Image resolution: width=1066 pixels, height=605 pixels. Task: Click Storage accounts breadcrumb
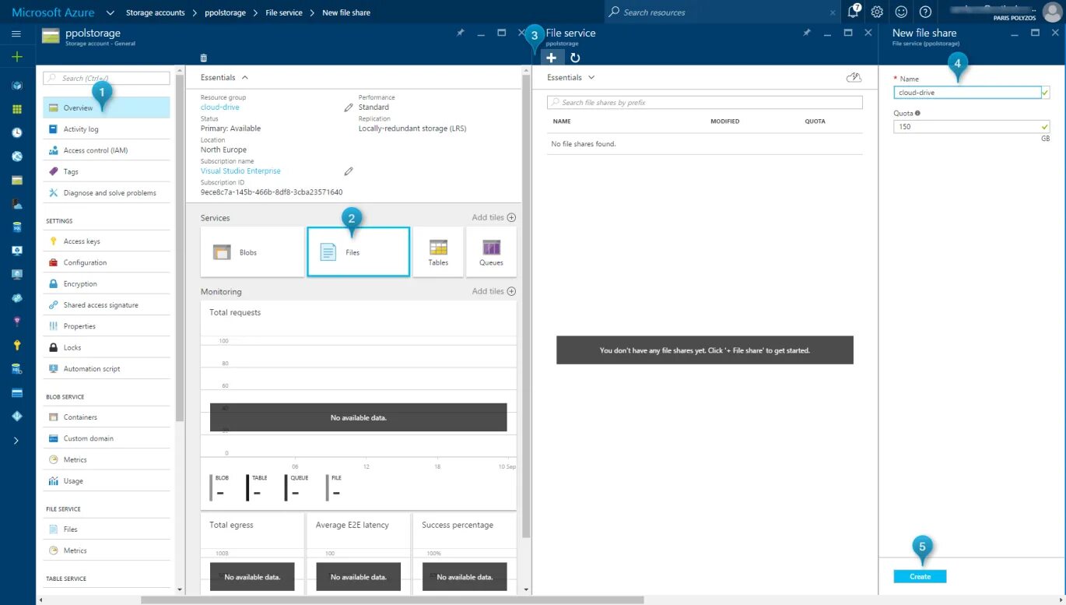[156, 12]
